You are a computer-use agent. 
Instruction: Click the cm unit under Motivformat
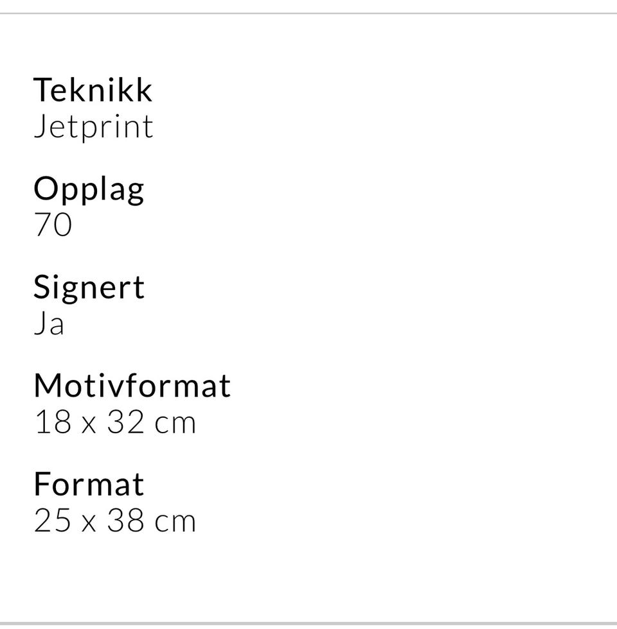tap(175, 424)
